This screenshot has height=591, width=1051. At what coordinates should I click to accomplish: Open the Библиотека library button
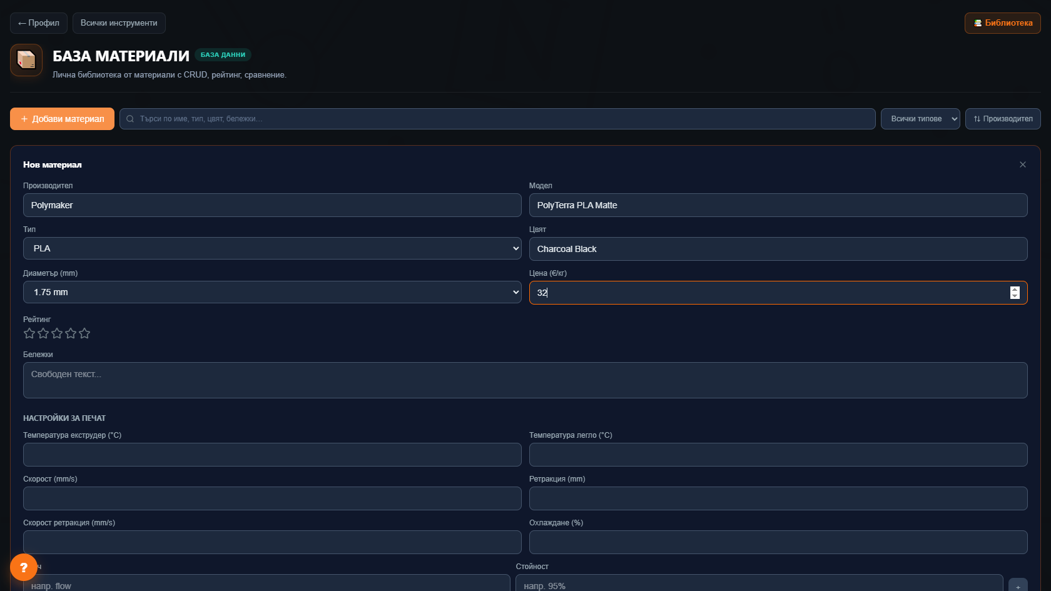click(x=1003, y=23)
